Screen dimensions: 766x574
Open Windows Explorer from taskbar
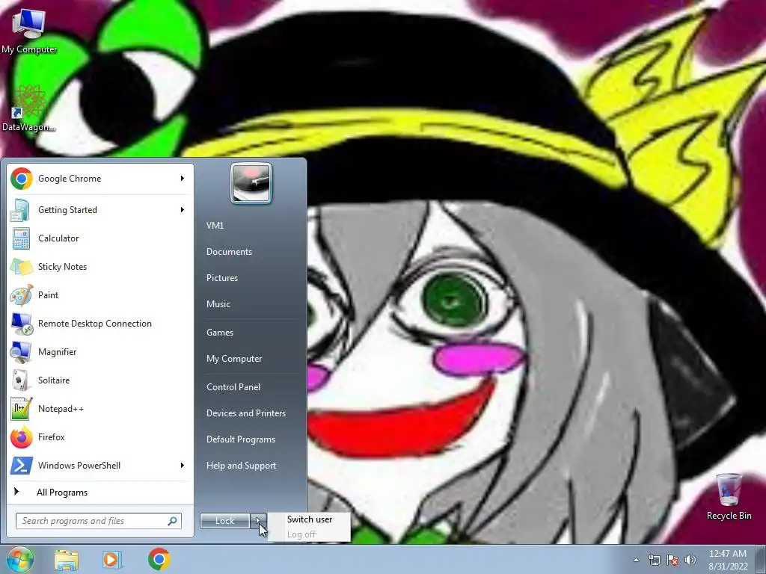point(67,560)
